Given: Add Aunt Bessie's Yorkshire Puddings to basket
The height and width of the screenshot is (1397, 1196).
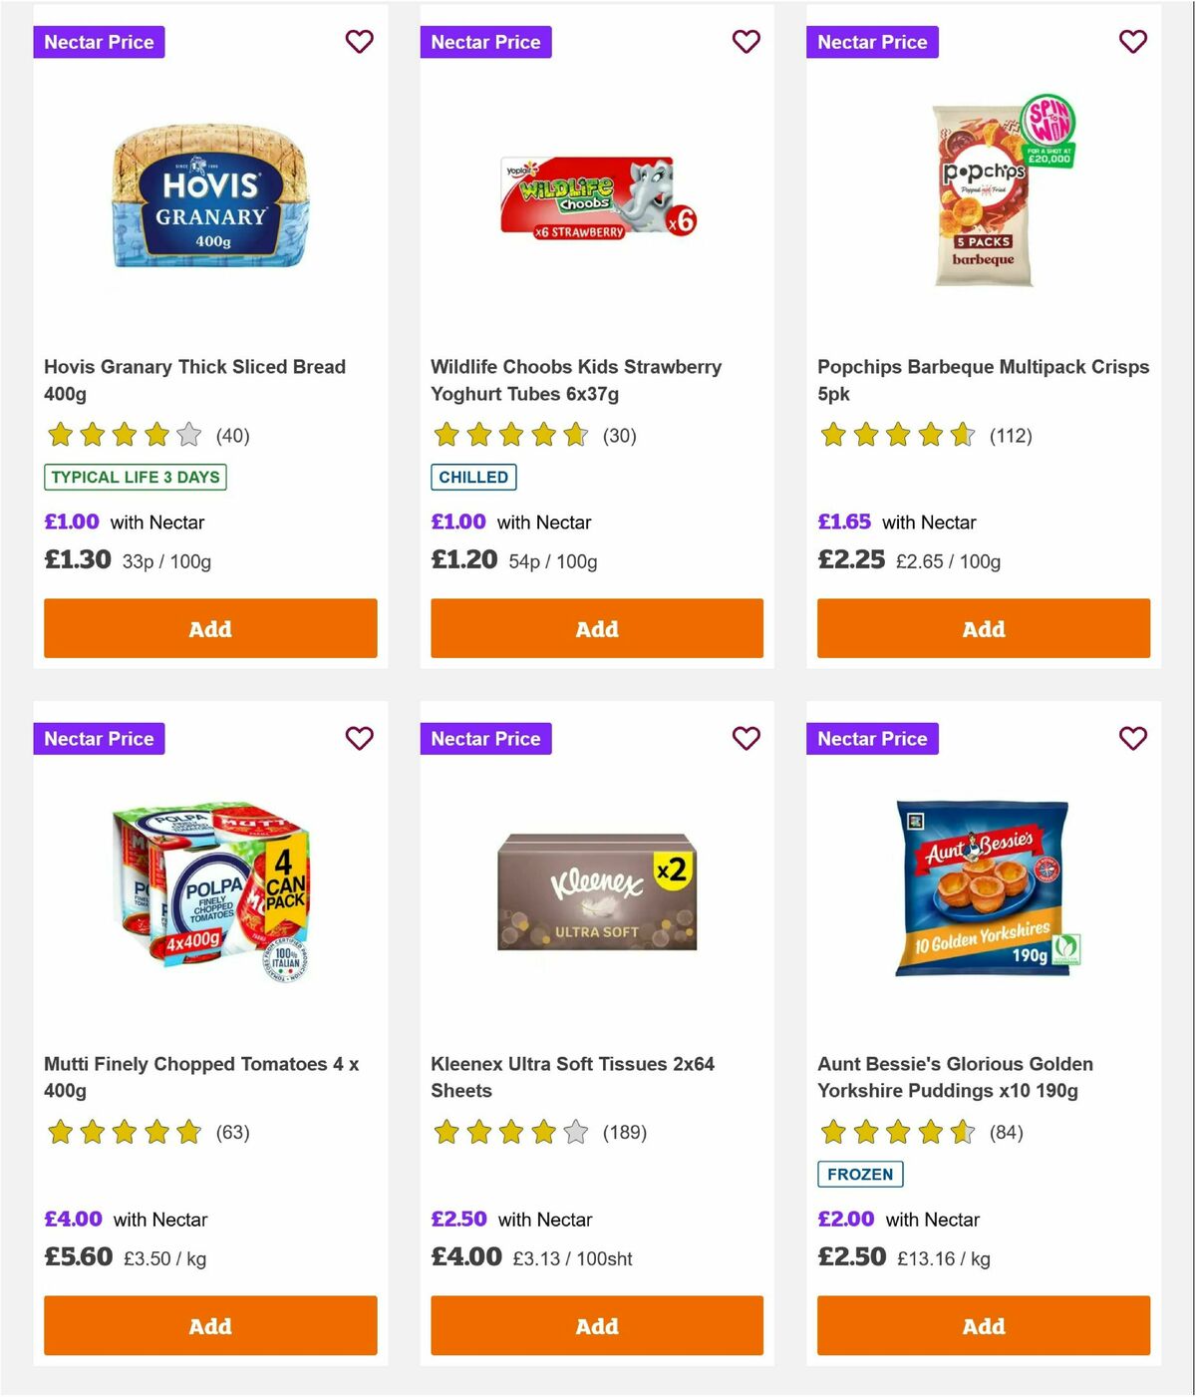Looking at the screenshot, I should pos(983,1326).
